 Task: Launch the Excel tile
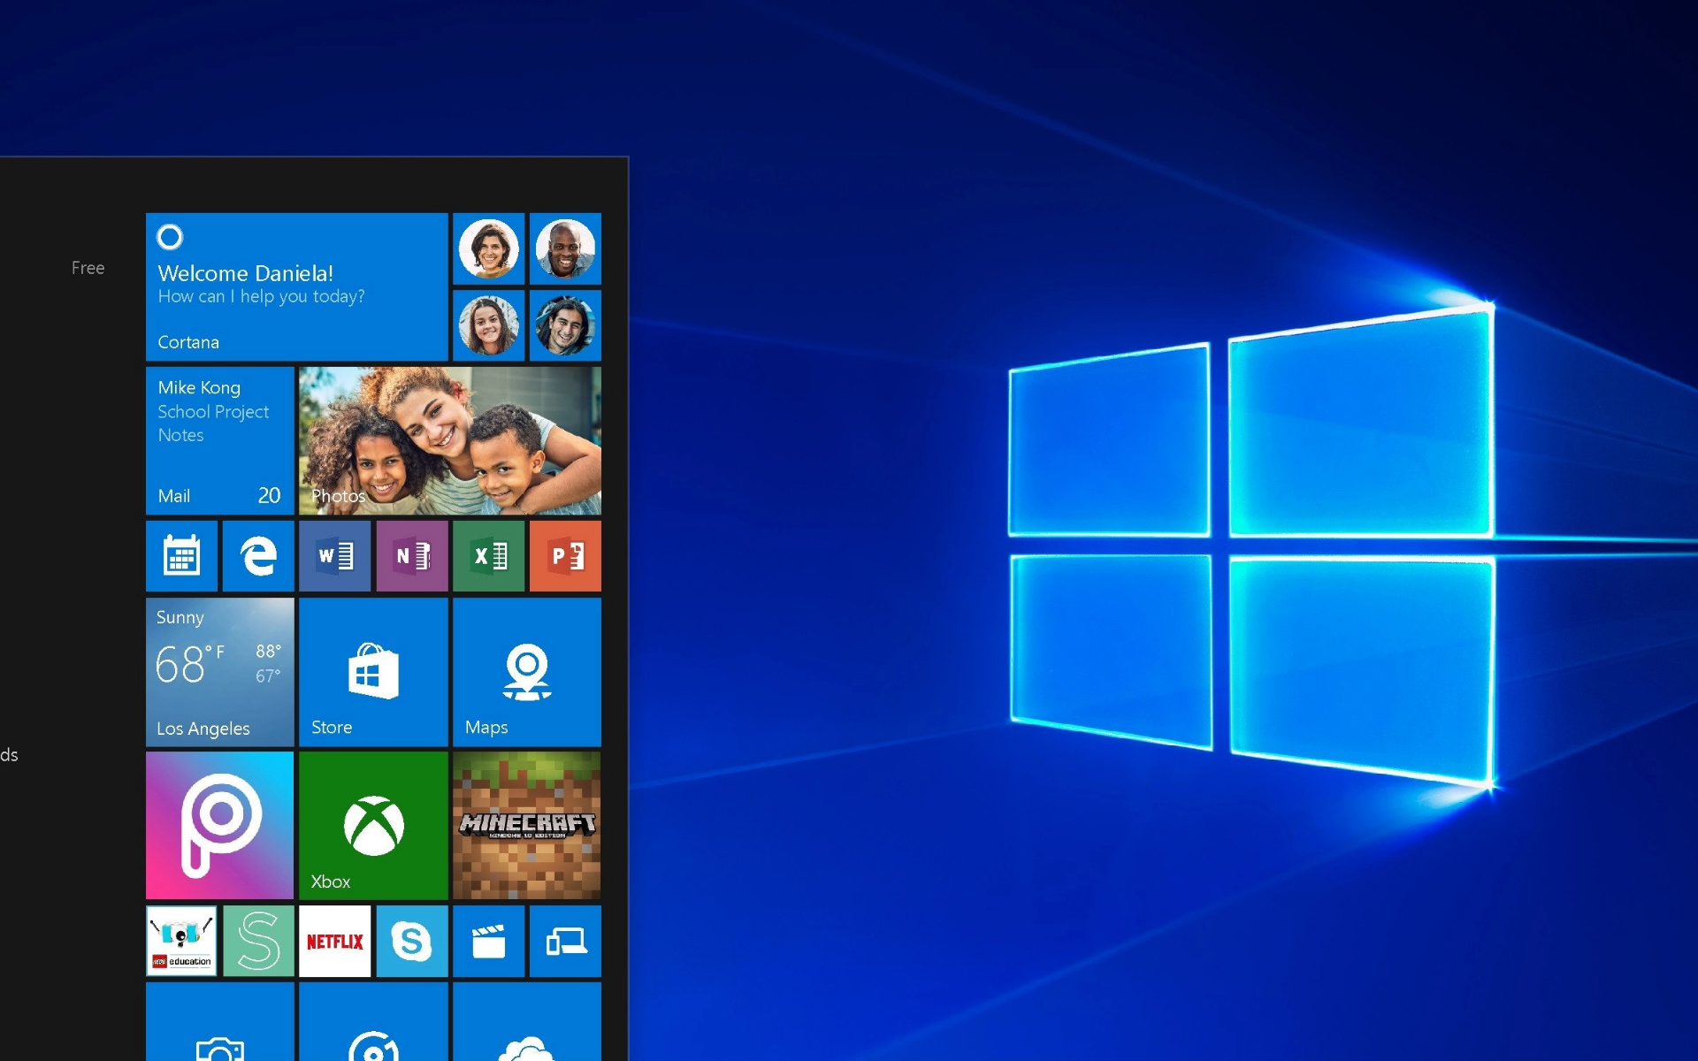click(x=489, y=556)
